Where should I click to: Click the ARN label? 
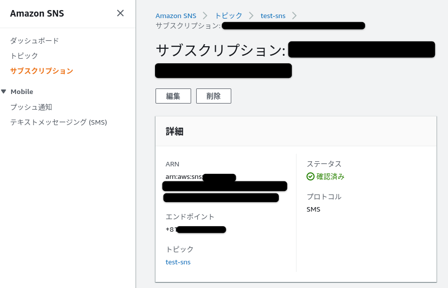pyautogui.click(x=172, y=164)
